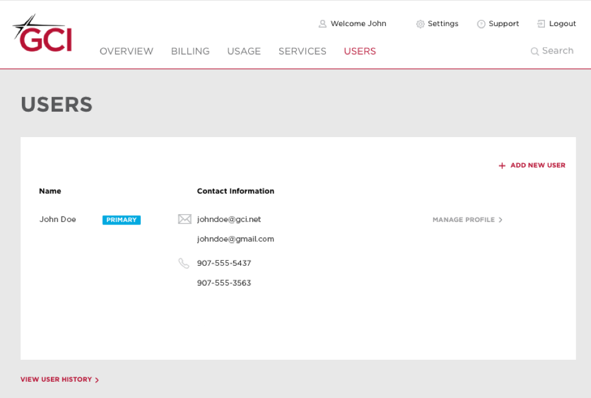Image resolution: width=591 pixels, height=398 pixels.
Task: Switch to the Usage tab
Action: (x=244, y=51)
